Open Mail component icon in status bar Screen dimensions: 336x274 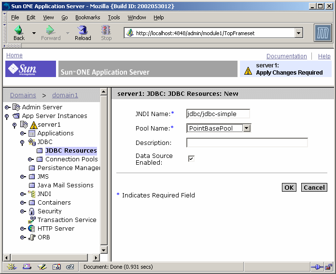coord(27,267)
